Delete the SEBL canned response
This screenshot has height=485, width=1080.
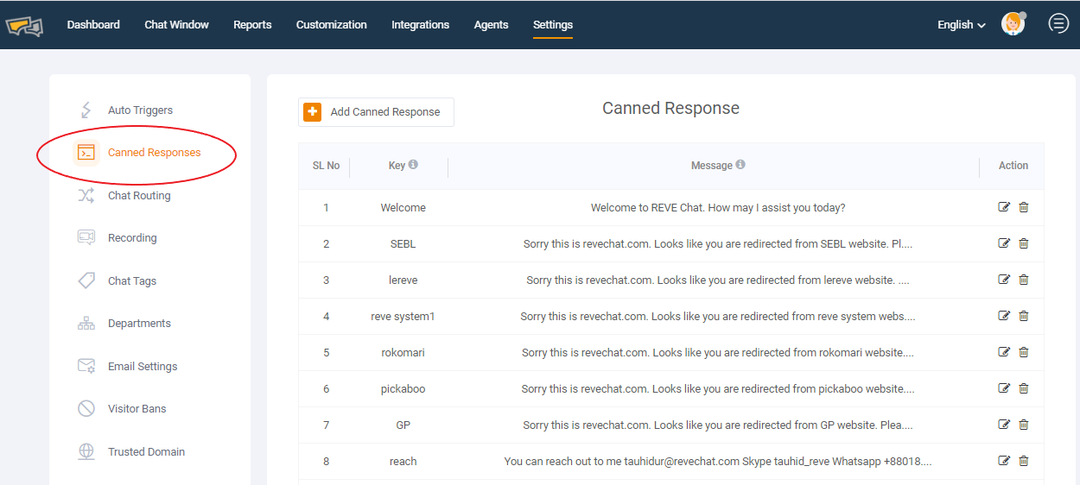1024,243
